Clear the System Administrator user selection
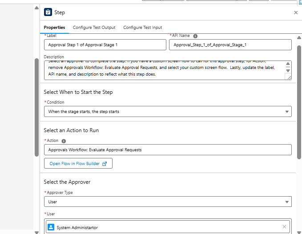 tap(285, 227)
